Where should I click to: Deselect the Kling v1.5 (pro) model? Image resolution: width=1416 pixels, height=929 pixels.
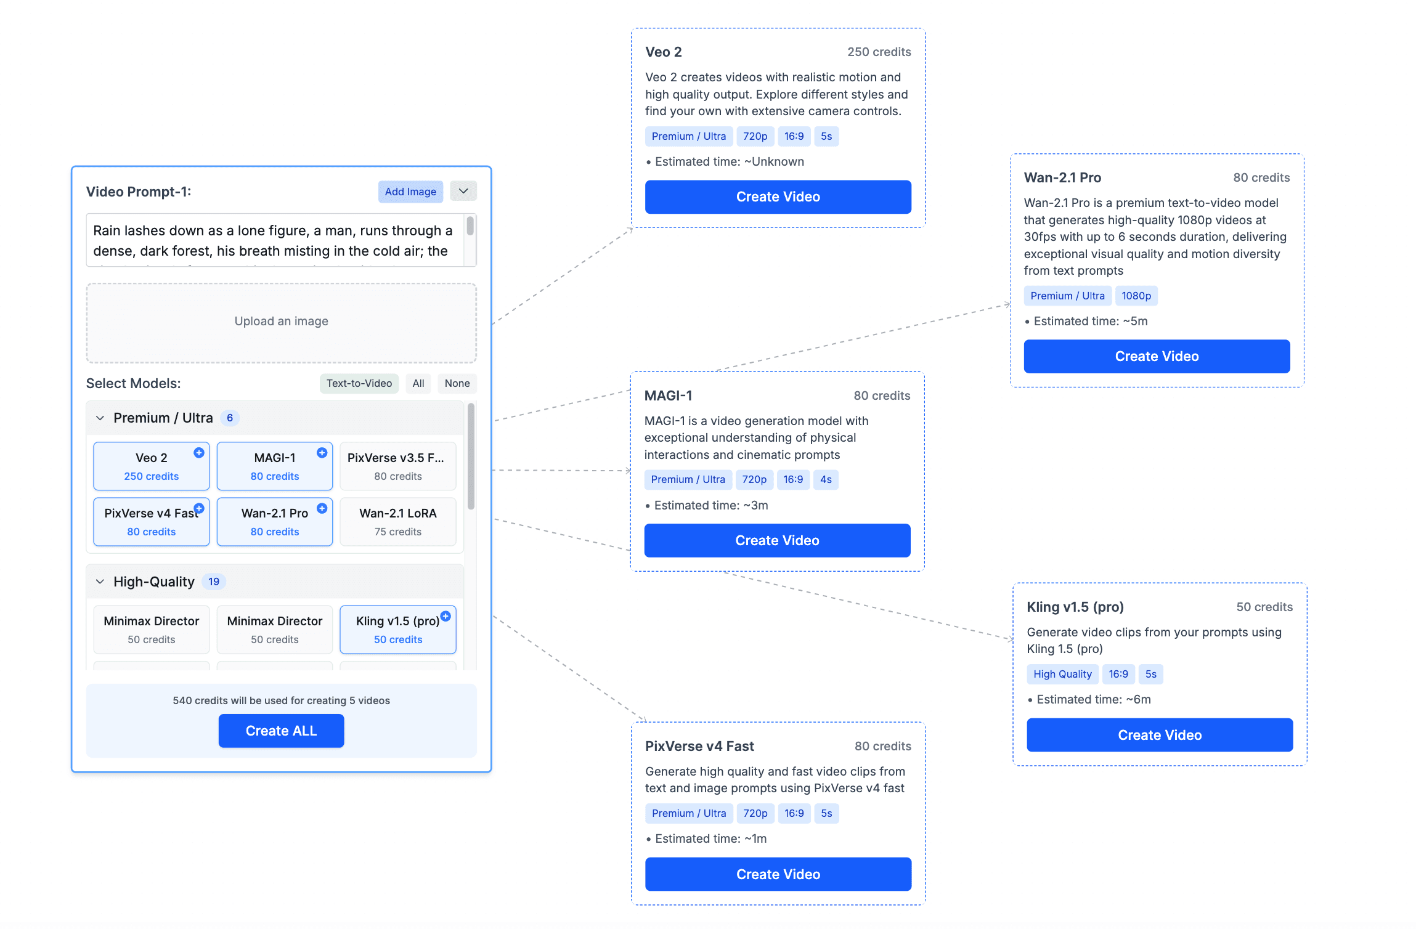pos(398,630)
